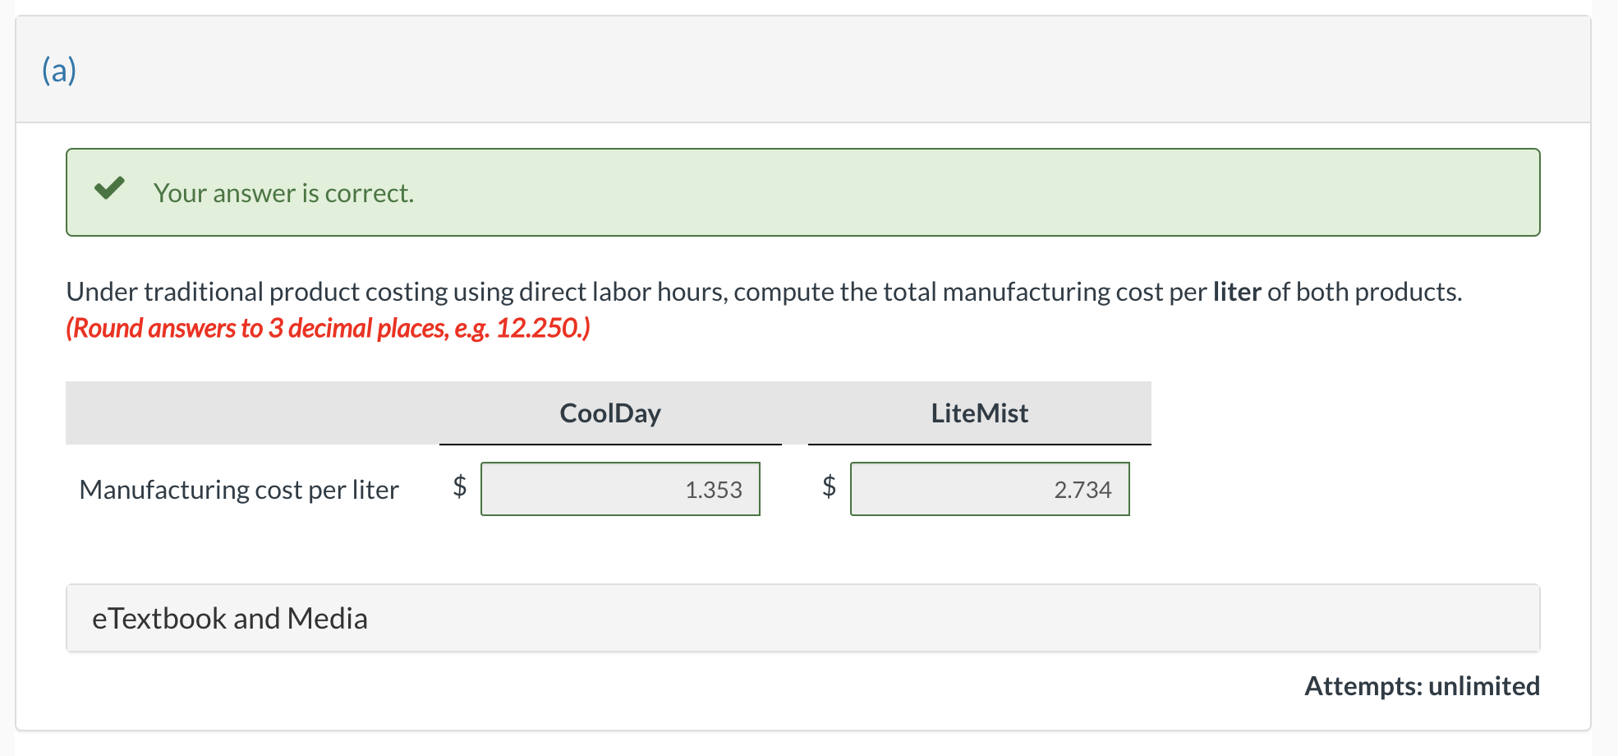Click the dollar sign beside CoolDay field

(x=458, y=488)
